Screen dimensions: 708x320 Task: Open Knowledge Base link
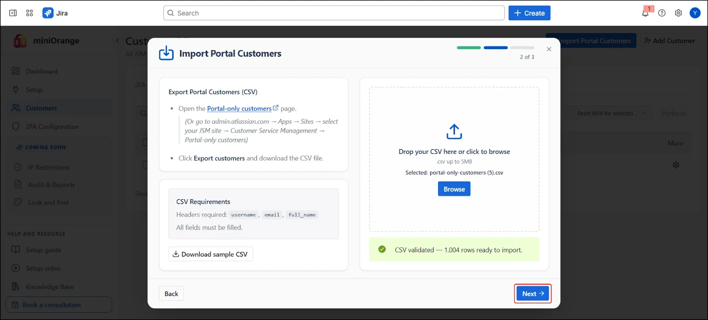click(50, 287)
